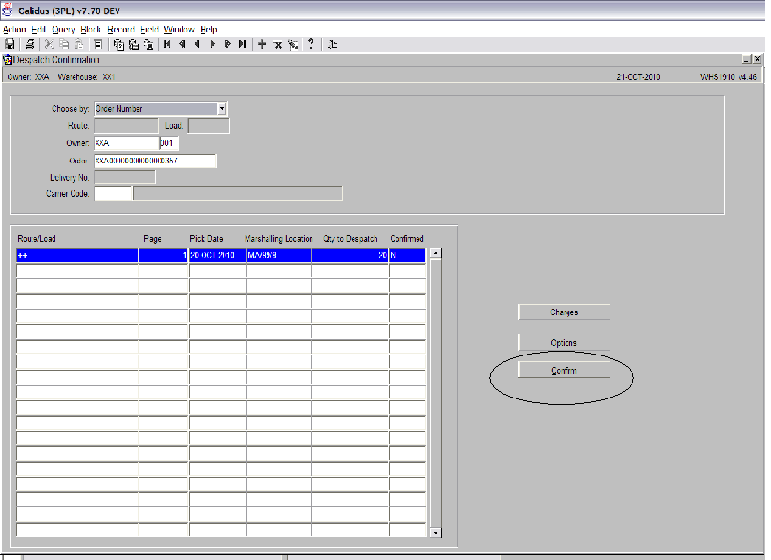Click the Cut scissors icon
Image resolution: width=771 pixels, height=560 pixels.
tap(49, 44)
